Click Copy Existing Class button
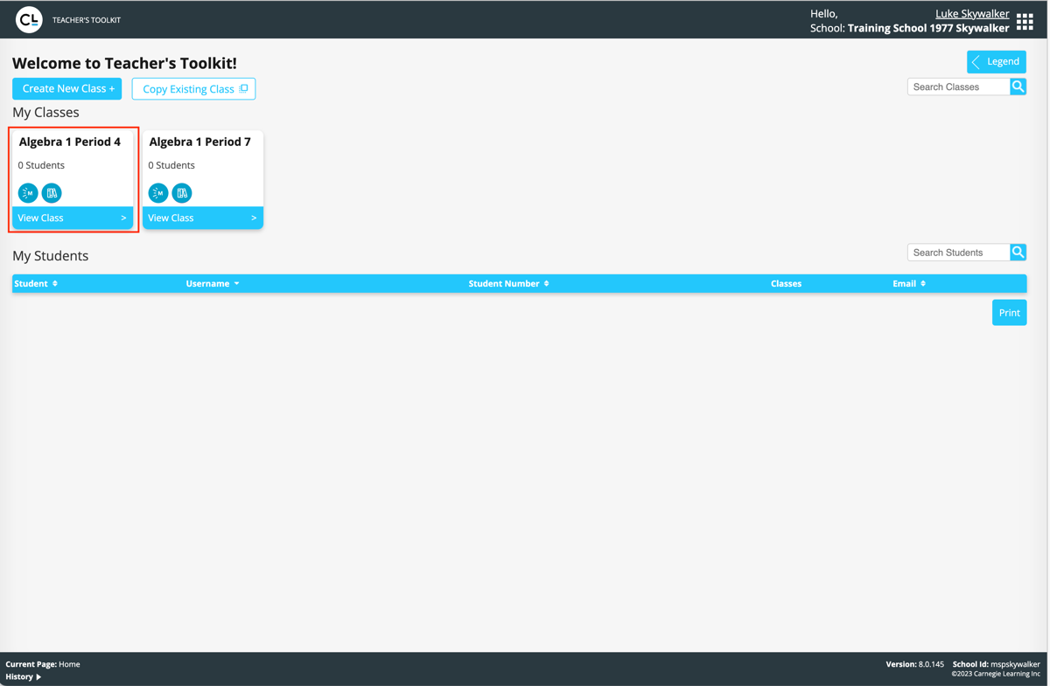This screenshot has width=1050, height=686. click(193, 88)
